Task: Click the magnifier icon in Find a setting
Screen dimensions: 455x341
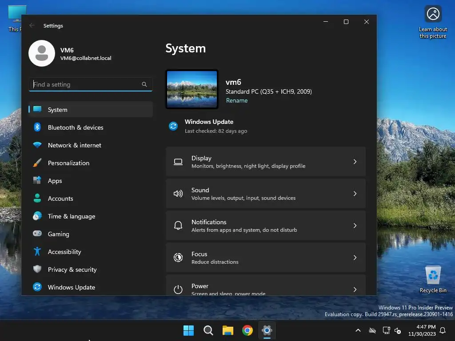Action: click(x=144, y=84)
